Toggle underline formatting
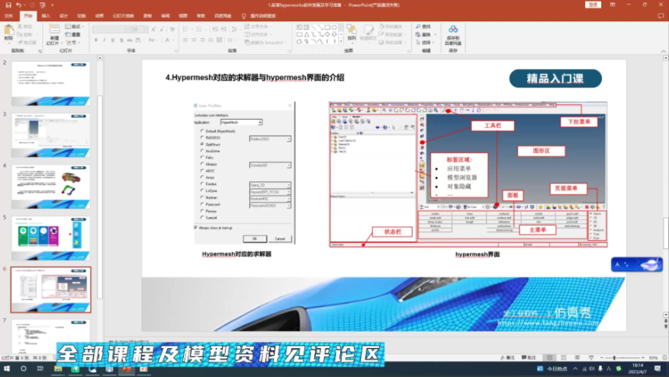The image size is (669, 377). pos(113,40)
